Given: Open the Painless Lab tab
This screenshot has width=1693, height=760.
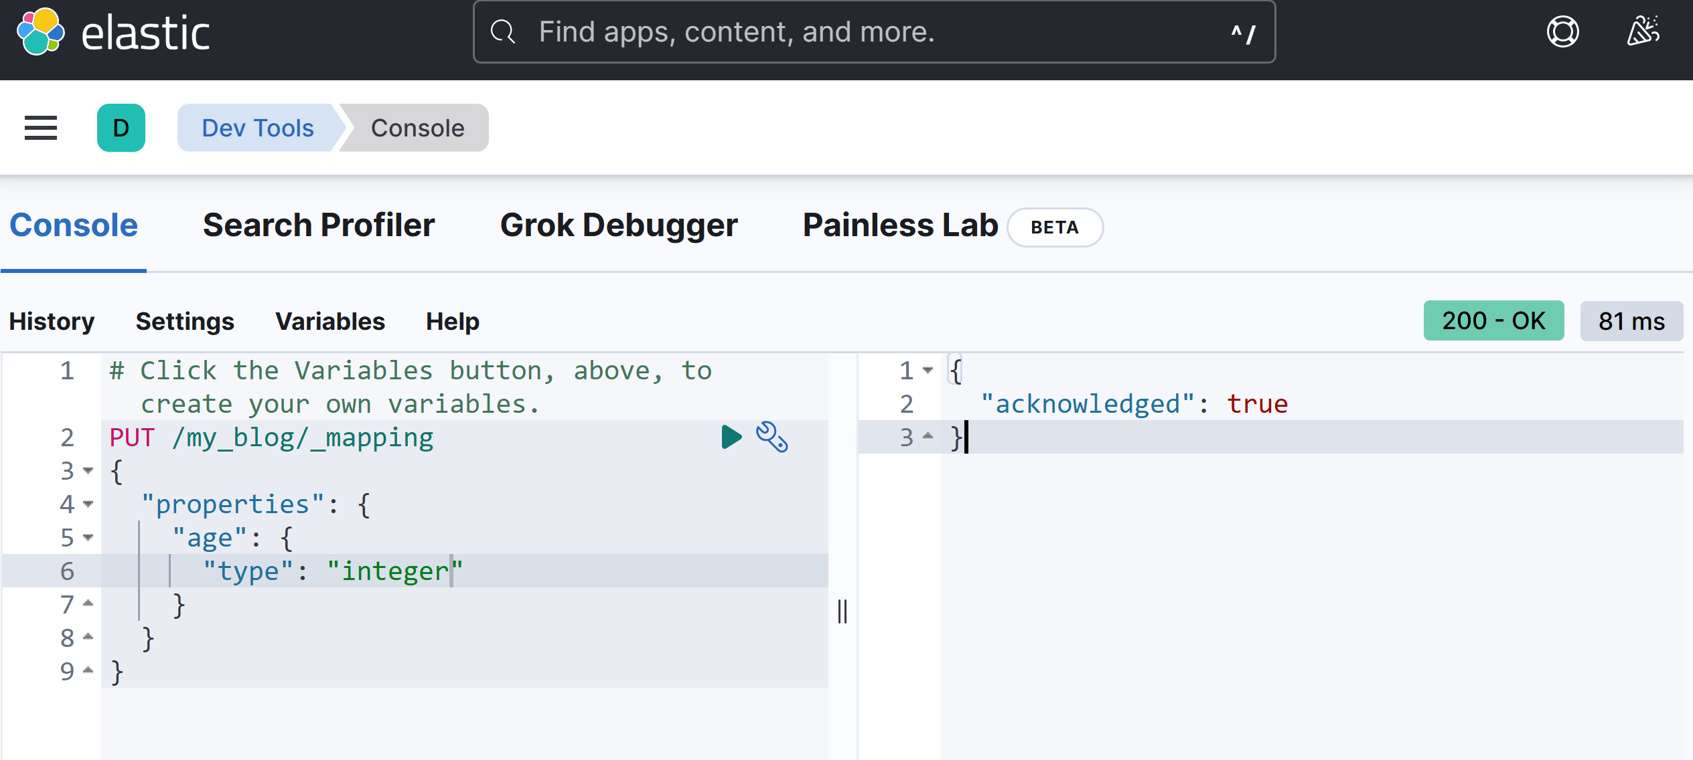Looking at the screenshot, I should 900,225.
